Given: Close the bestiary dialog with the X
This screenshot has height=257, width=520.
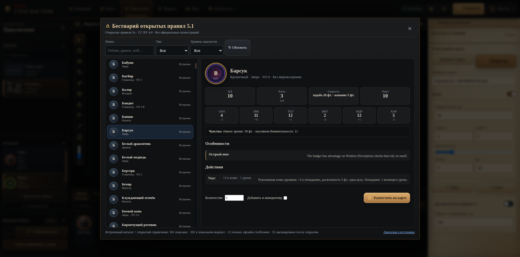Looking at the screenshot, I should (x=410, y=29).
